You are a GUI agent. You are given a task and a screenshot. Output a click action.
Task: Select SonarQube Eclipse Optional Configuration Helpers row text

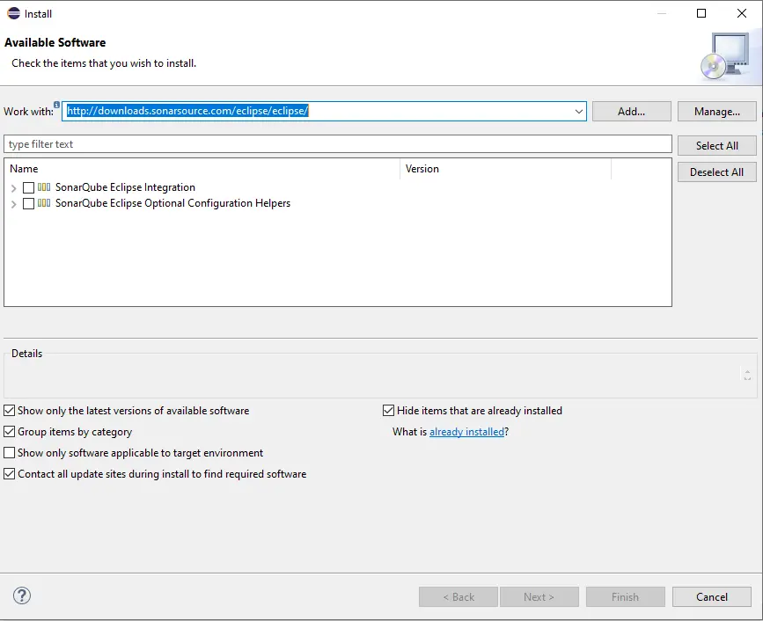(172, 203)
